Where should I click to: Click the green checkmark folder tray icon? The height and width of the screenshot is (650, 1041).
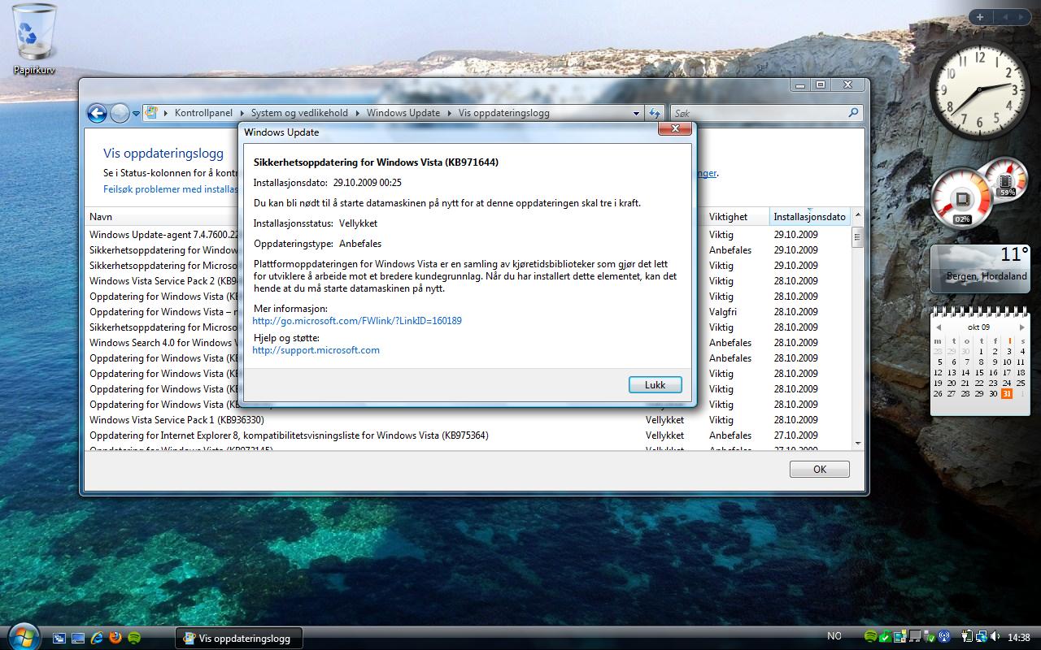click(885, 637)
